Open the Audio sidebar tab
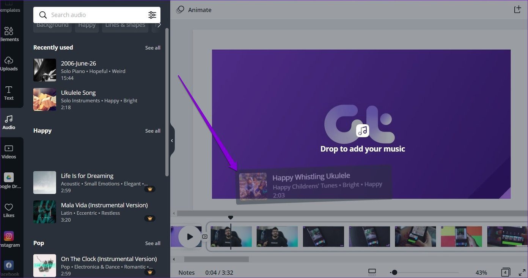This screenshot has width=528, height=278. (x=9, y=122)
